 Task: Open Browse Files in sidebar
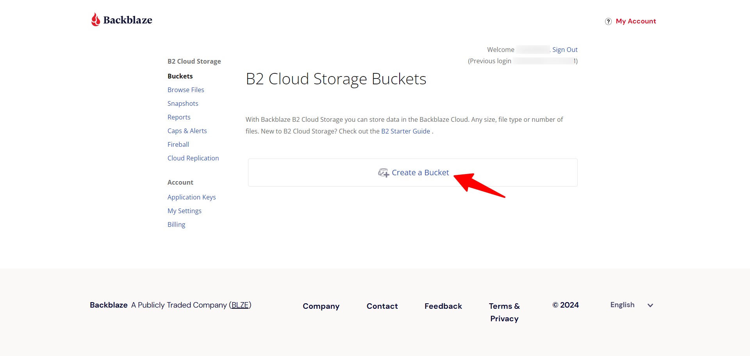(x=186, y=90)
